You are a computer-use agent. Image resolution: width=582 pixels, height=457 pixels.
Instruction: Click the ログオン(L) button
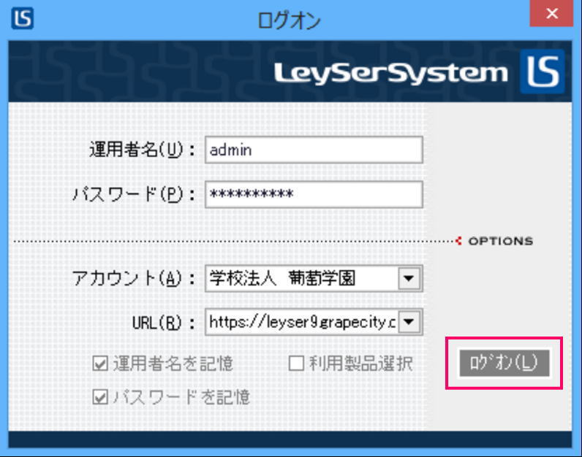504,364
